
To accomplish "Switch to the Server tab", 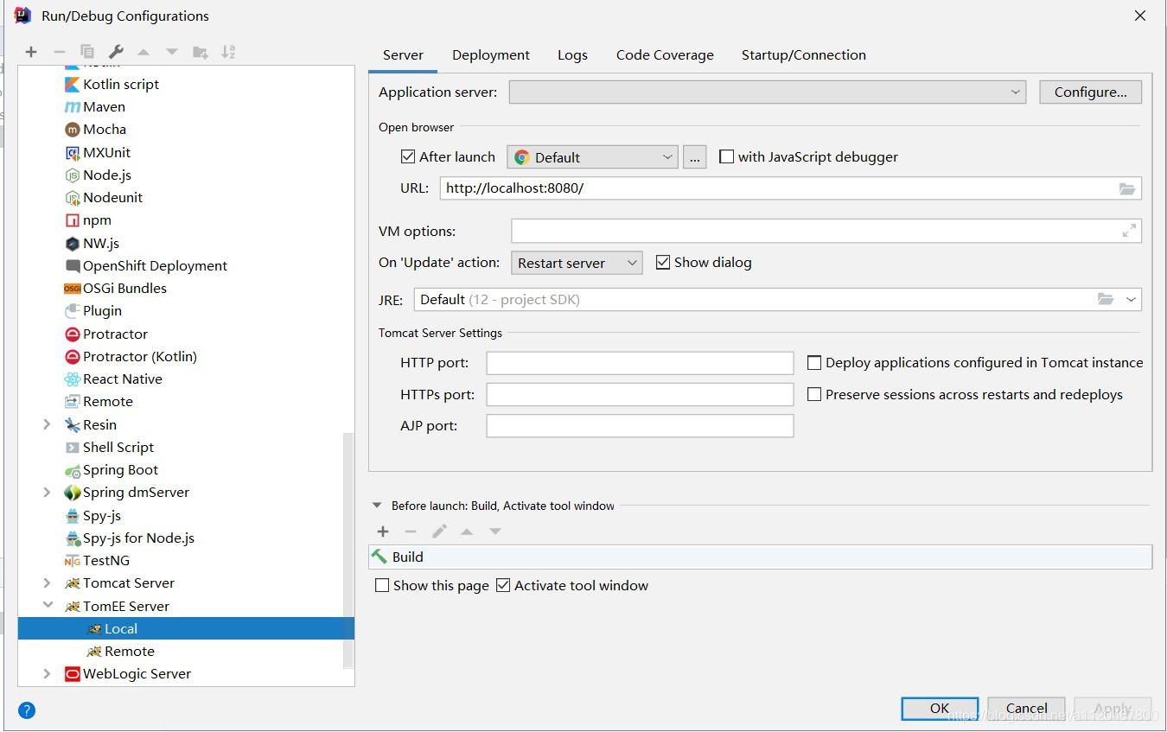I will 403,55.
